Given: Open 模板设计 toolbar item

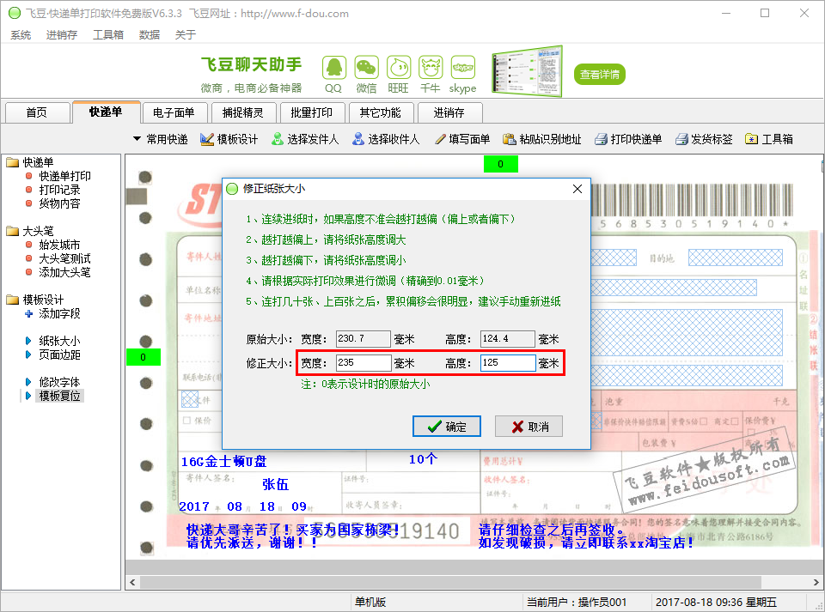Looking at the screenshot, I should [229, 139].
